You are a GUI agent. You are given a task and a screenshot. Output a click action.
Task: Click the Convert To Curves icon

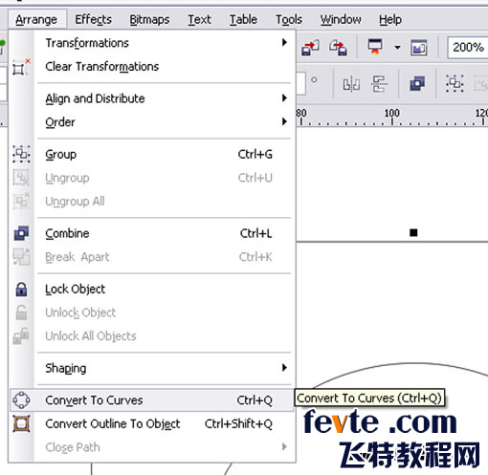21,400
